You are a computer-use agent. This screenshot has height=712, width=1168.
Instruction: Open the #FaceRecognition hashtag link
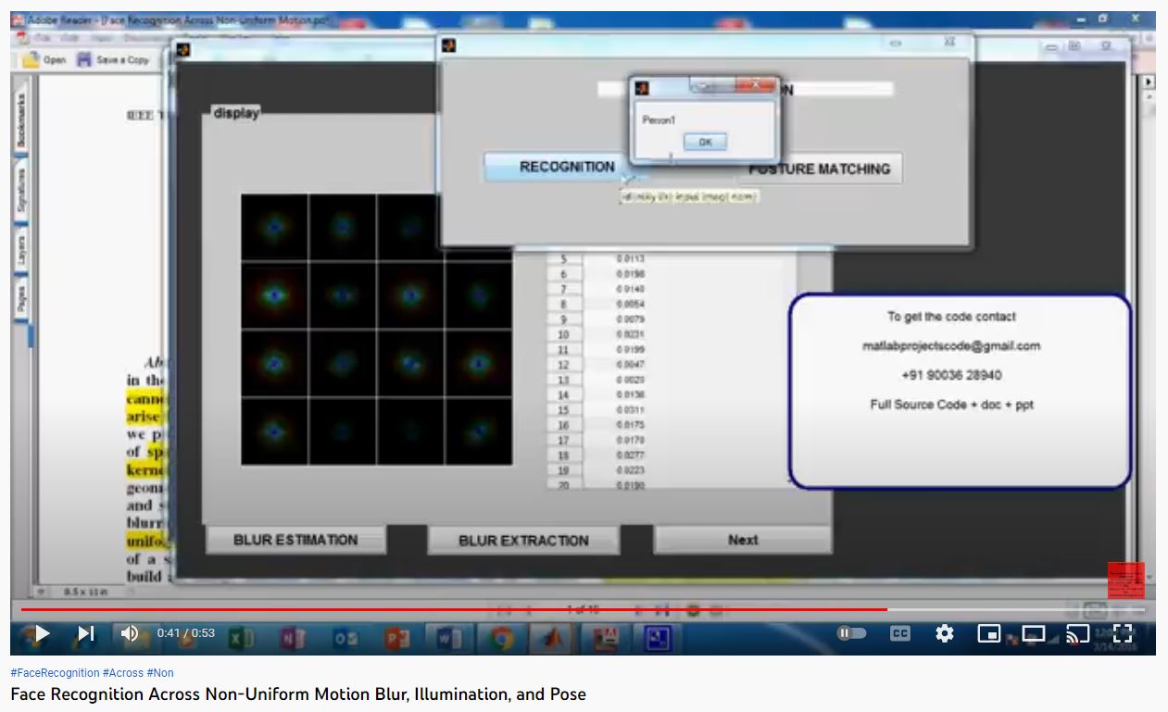(55, 673)
